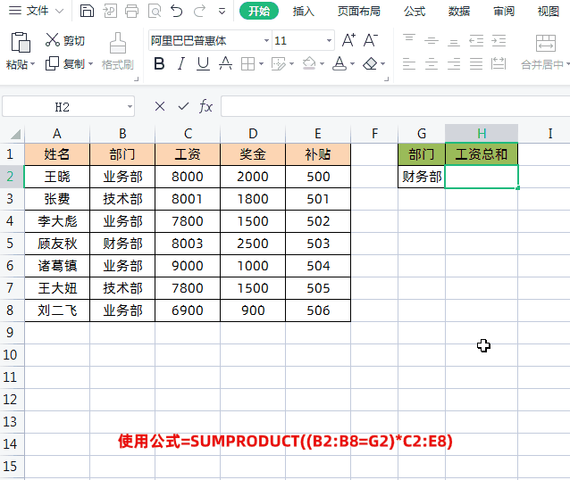570x480 pixels.
Task: Align text to top
Action: 409,40
